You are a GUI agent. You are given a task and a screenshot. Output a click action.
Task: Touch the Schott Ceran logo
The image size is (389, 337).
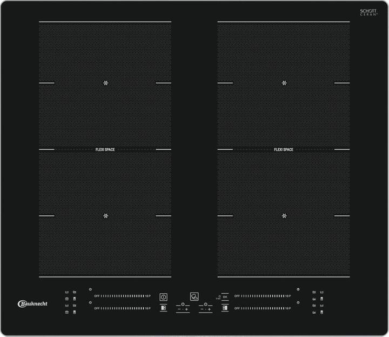[x=368, y=12]
